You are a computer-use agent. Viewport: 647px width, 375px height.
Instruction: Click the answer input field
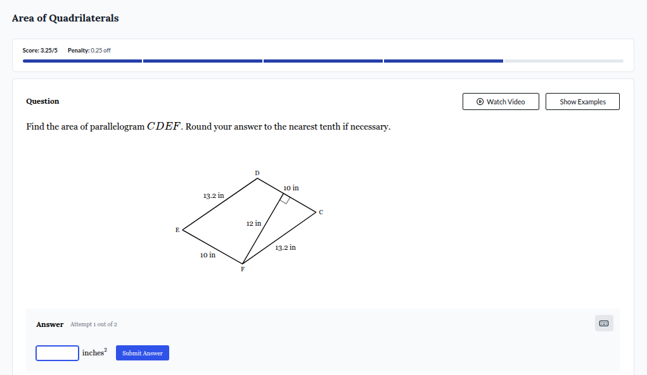pos(57,353)
